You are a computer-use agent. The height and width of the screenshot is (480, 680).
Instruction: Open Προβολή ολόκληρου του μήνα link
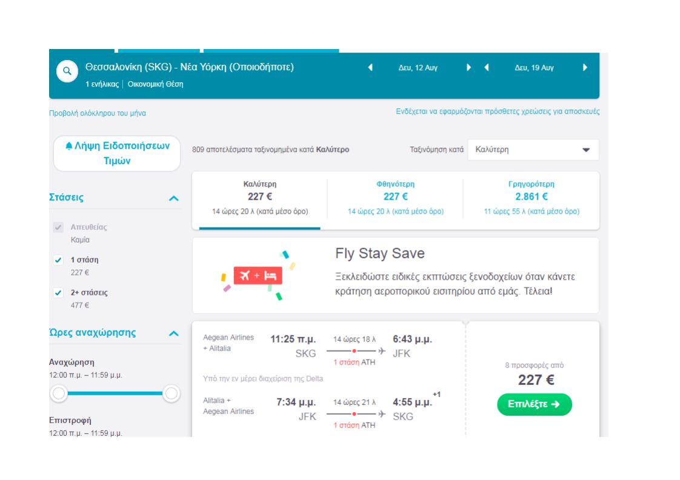click(x=98, y=113)
